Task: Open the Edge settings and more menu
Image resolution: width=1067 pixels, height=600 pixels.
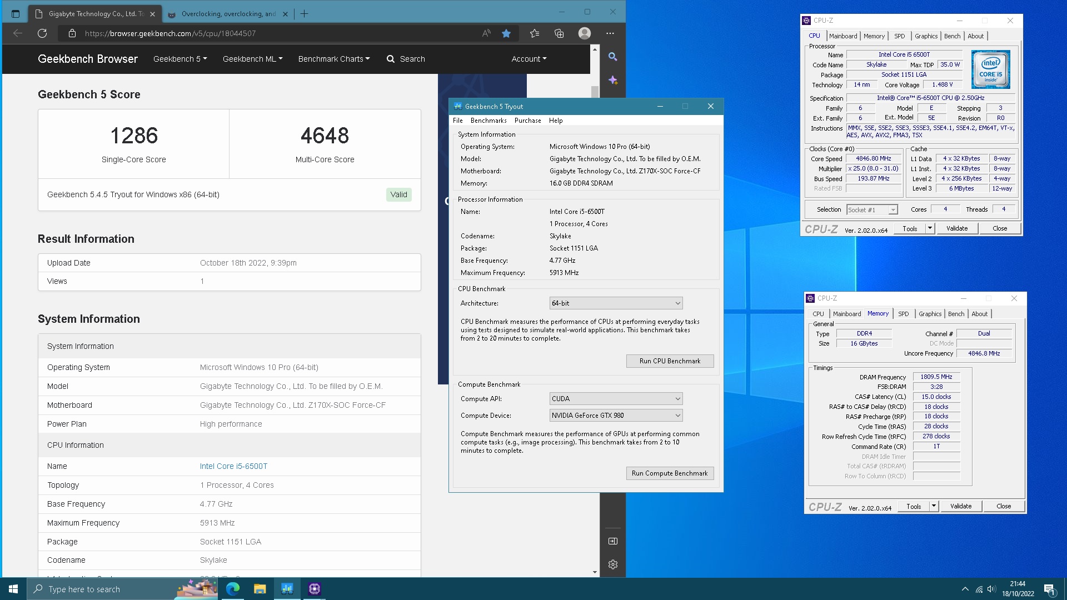Action: [x=610, y=33]
